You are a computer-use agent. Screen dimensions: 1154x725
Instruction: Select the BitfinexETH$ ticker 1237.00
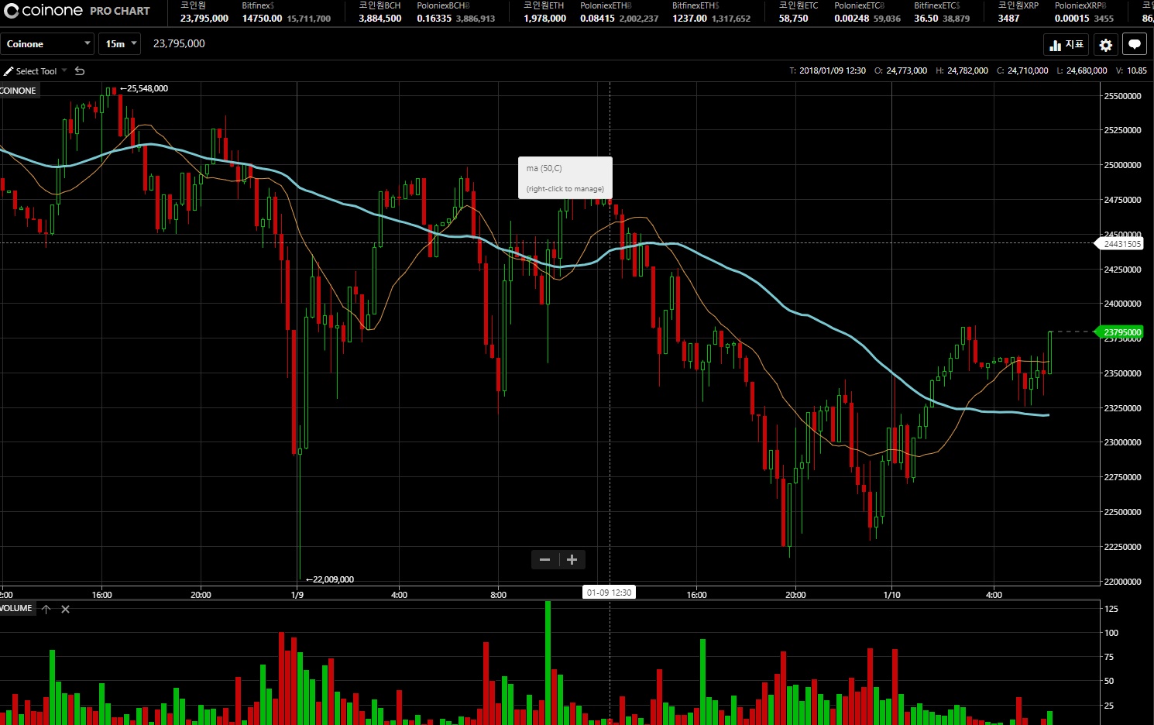(x=711, y=12)
